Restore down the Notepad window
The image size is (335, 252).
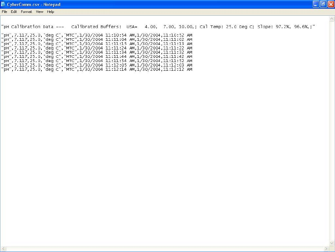(x=323, y=4)
